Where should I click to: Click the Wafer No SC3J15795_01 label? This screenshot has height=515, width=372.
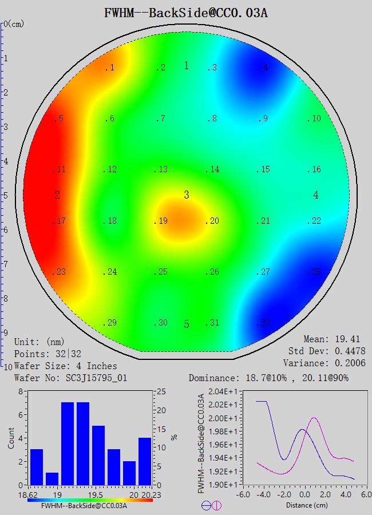click(x=69, y=378)
